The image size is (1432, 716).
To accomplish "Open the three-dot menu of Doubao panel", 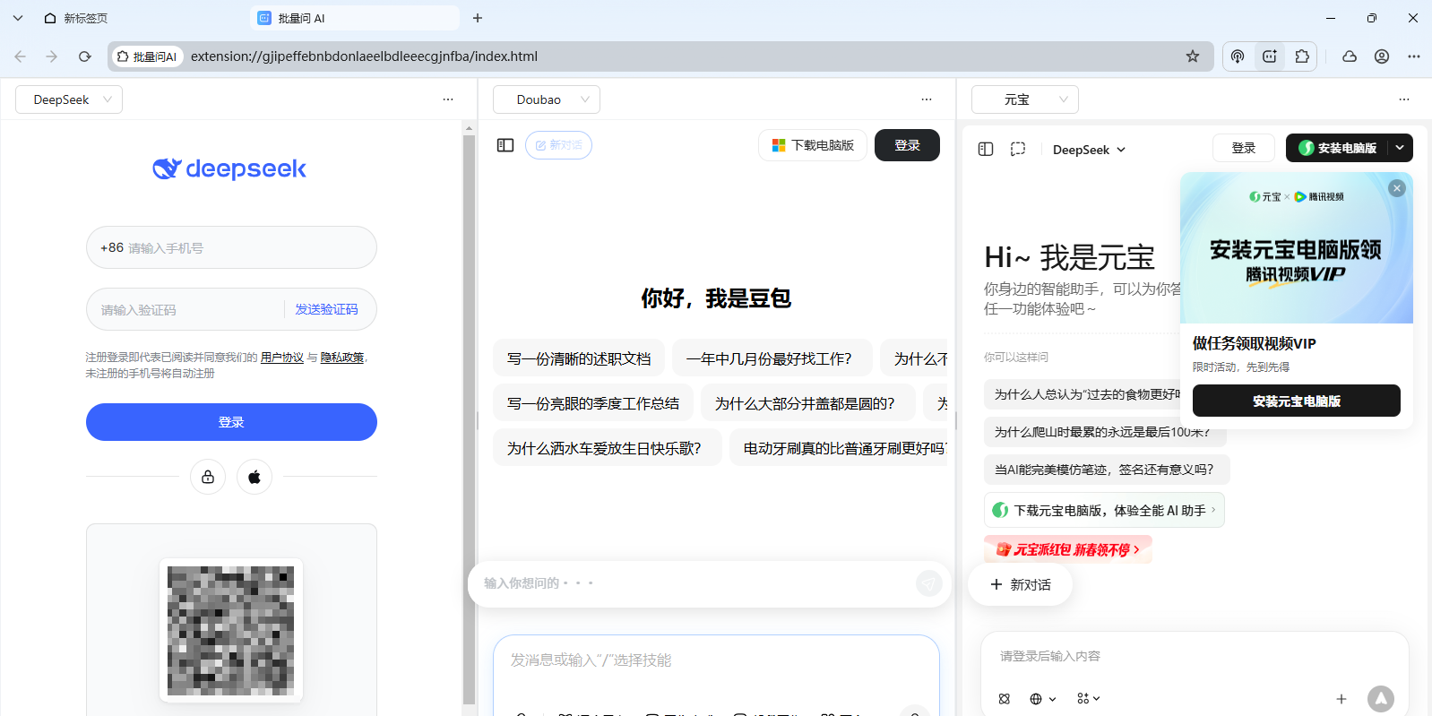I will click(x=927, y=99).
